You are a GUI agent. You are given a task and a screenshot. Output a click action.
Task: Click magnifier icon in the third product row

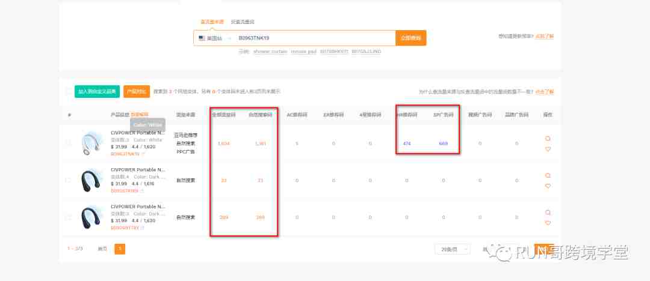click(548, 213)
